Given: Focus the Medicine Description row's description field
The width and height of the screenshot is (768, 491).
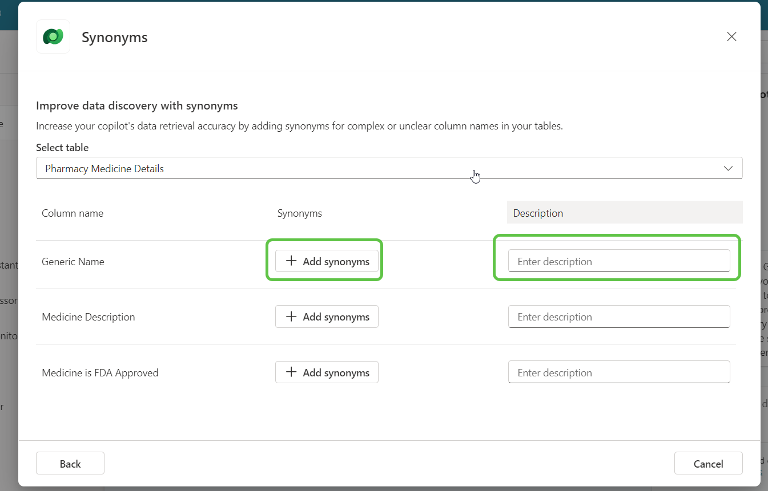Looking at the screenshot, I should coord(618,316).
